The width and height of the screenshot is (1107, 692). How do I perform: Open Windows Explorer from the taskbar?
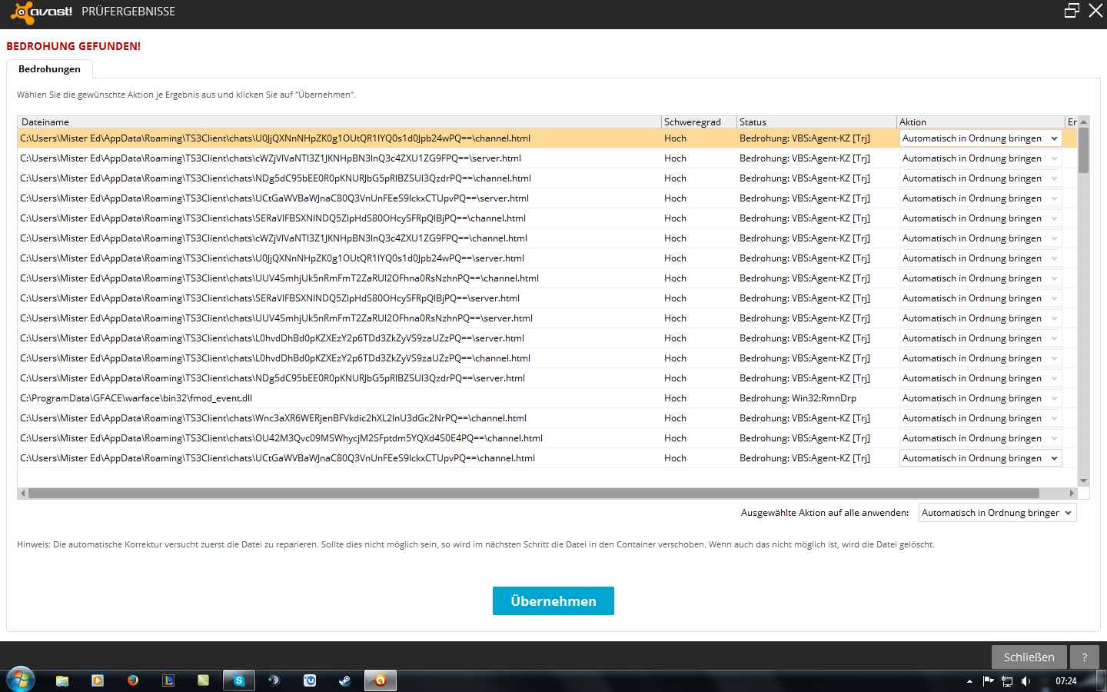click(x=62, y=680)
